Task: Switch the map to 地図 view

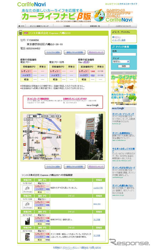Action: coord(35,116)
